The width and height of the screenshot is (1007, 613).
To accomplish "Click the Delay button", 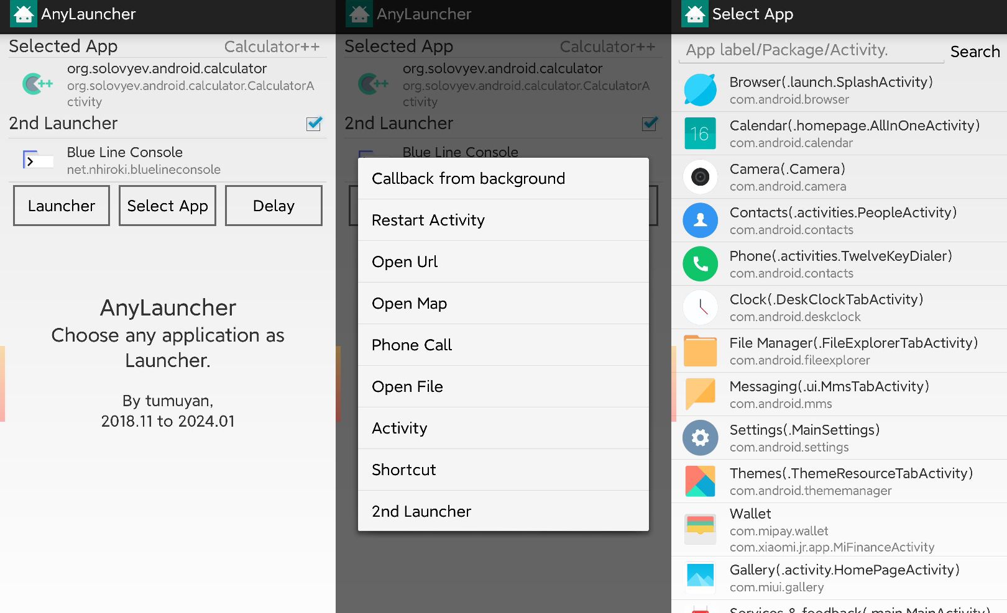I will (x=274, y=206).
